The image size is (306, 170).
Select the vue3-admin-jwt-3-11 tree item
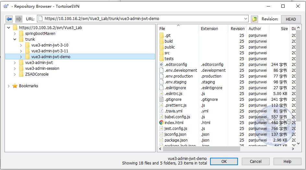(50, 51)
